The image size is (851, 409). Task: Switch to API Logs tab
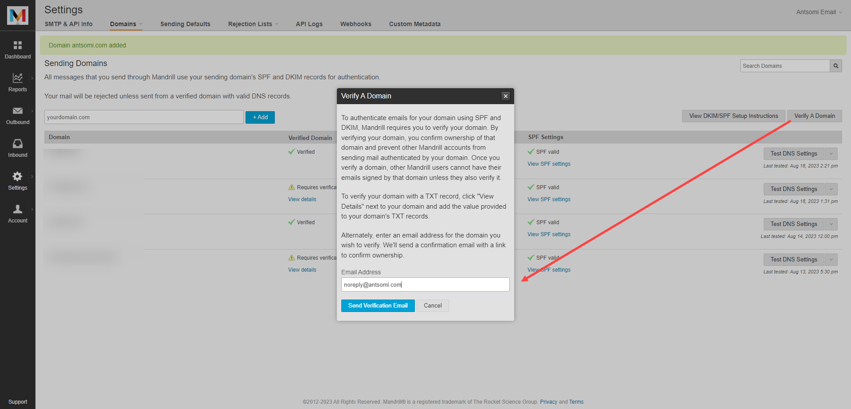(309, 24)
